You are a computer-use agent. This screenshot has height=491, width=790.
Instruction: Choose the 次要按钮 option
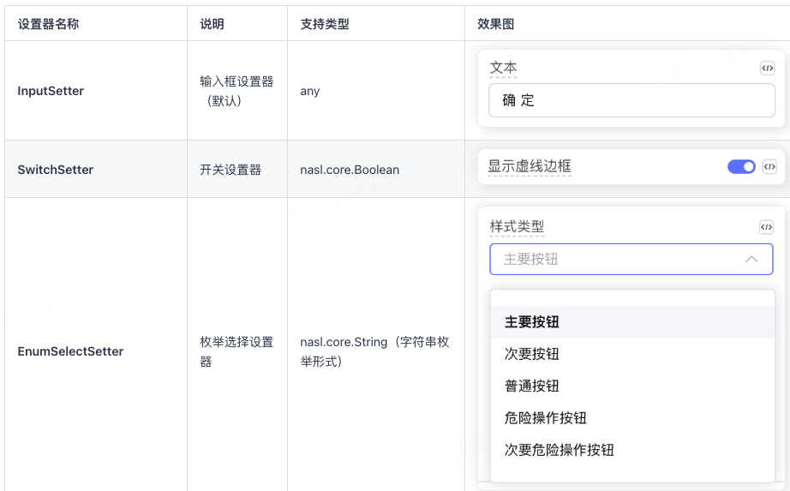(532, 354)
